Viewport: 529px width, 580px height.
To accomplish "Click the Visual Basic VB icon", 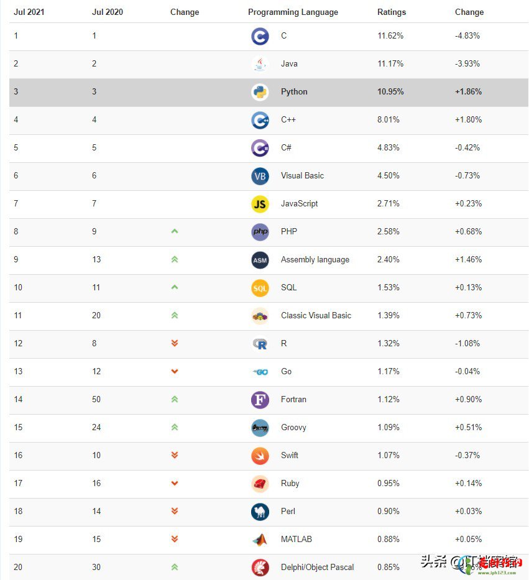I will click(260, 176).
